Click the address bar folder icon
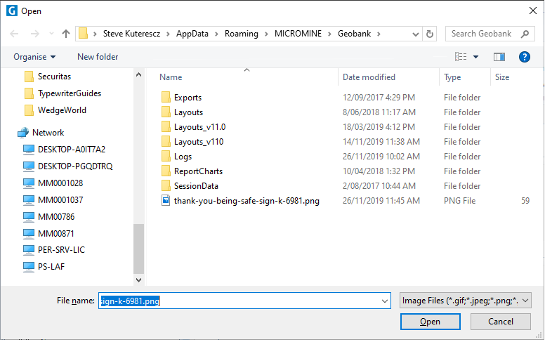Screen dimensions: 545x342 click(83, 34)
